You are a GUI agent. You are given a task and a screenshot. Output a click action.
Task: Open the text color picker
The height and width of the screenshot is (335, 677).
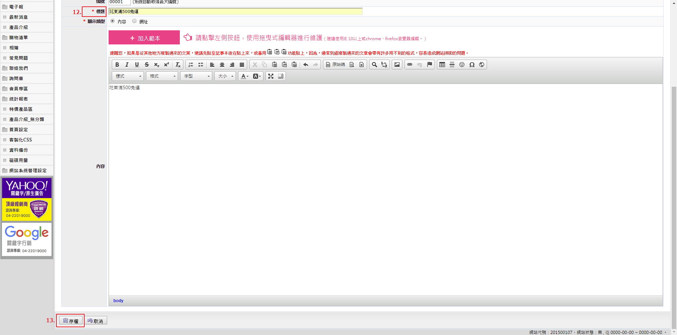point(244,76)
